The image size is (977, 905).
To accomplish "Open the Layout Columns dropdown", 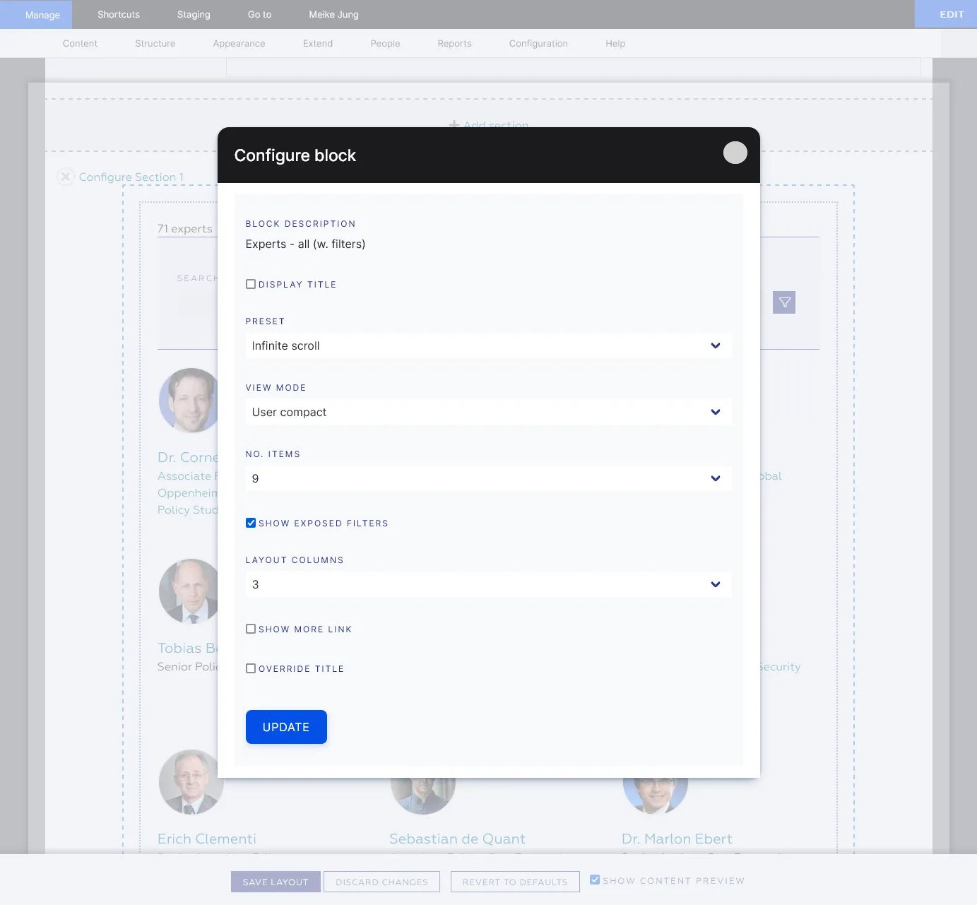I will (x=488, y=584).
